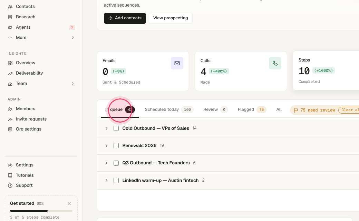Switch to the Scheduled today tab
Screen dimensions: 359x221
[x=169, y=109]
